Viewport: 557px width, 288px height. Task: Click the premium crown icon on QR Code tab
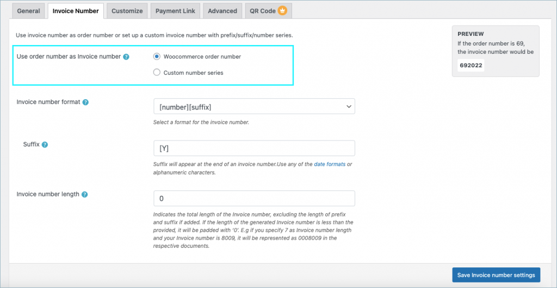(282, 11)
